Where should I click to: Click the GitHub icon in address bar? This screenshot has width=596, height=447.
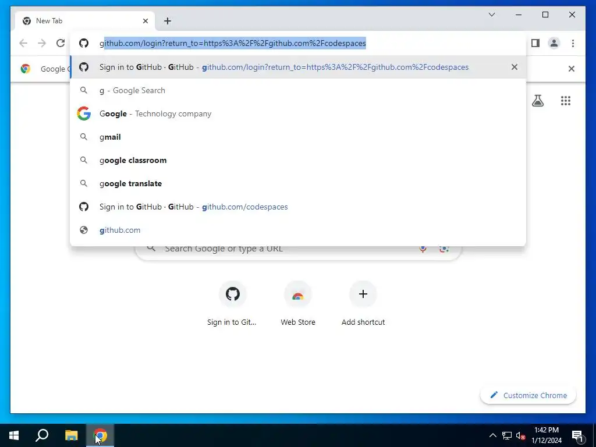click(x=84, y=43)
